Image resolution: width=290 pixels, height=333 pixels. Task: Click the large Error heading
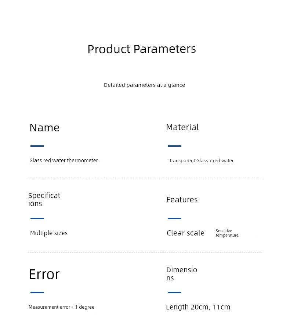pos(44,274)
